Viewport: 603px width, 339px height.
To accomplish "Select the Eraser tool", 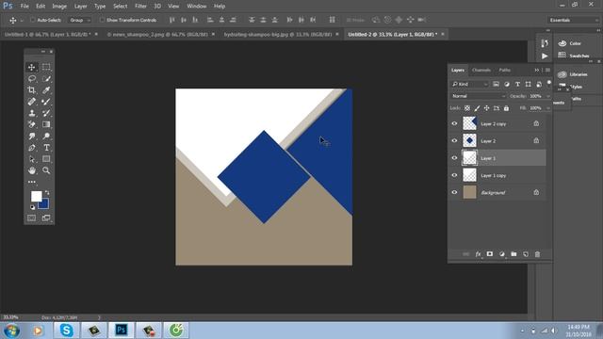I will pyautogui.click(x=31, y=124).
